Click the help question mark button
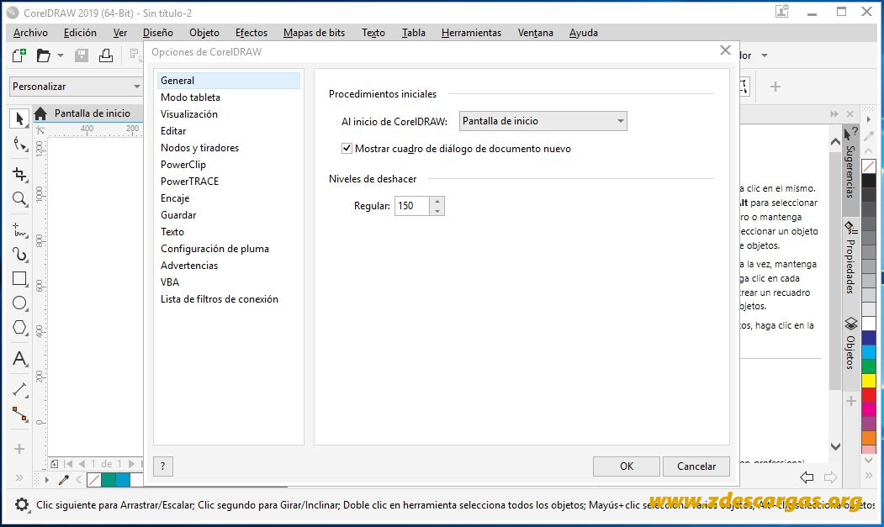 163,466
